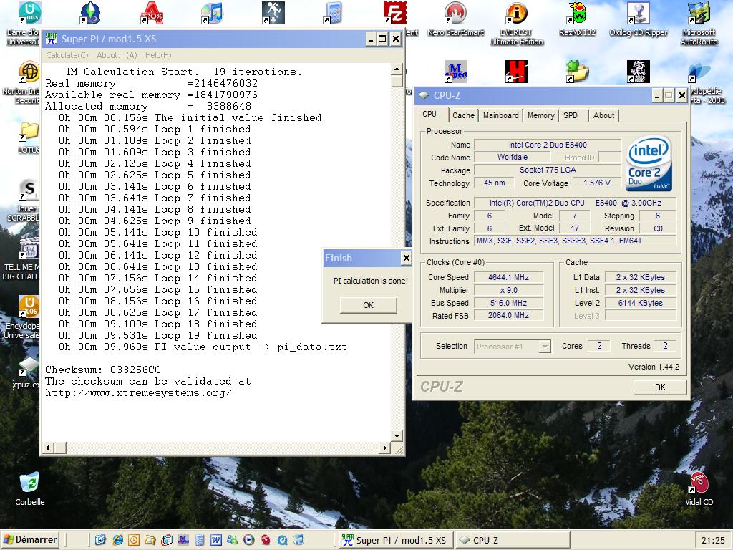
Task: Launch Windows Media Player from quick launch
Action: (249, 540)
